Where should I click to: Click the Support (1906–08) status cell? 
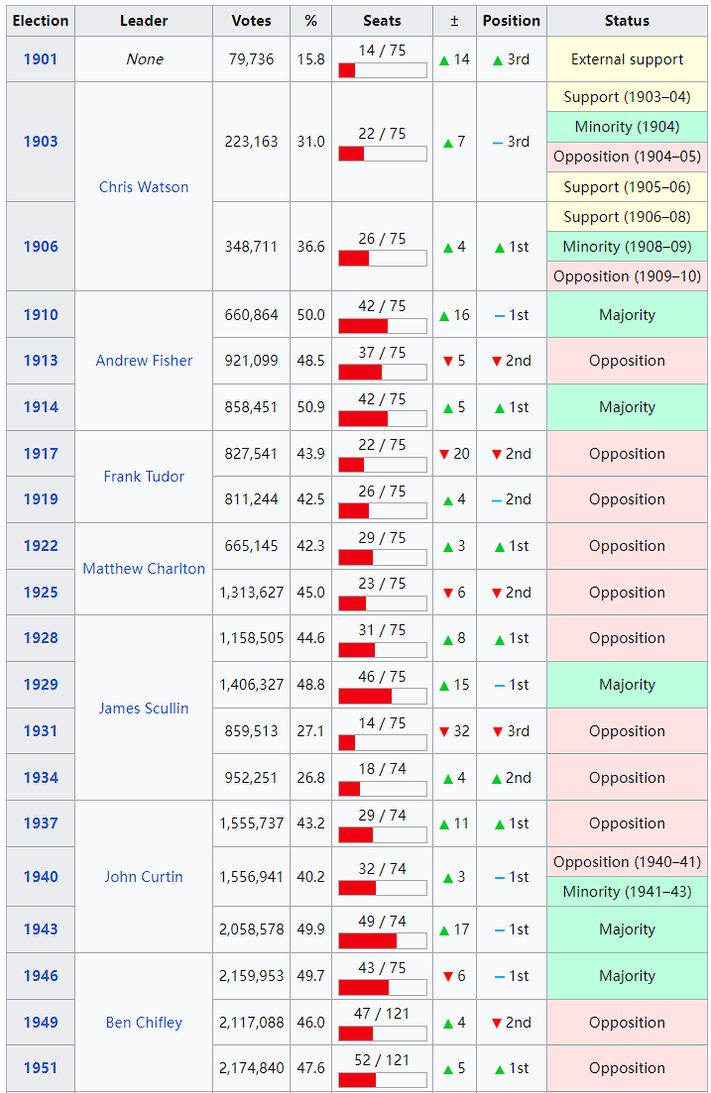627,217
